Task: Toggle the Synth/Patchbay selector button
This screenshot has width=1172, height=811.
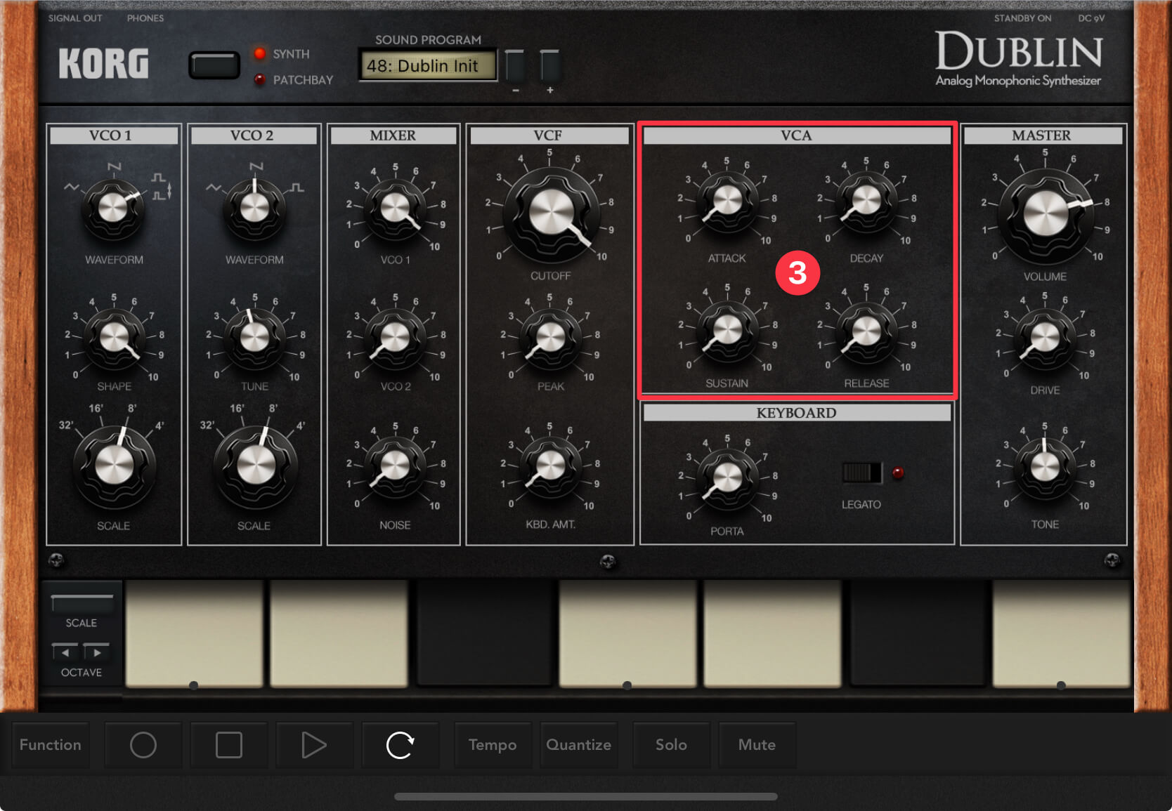Action: 214,66
